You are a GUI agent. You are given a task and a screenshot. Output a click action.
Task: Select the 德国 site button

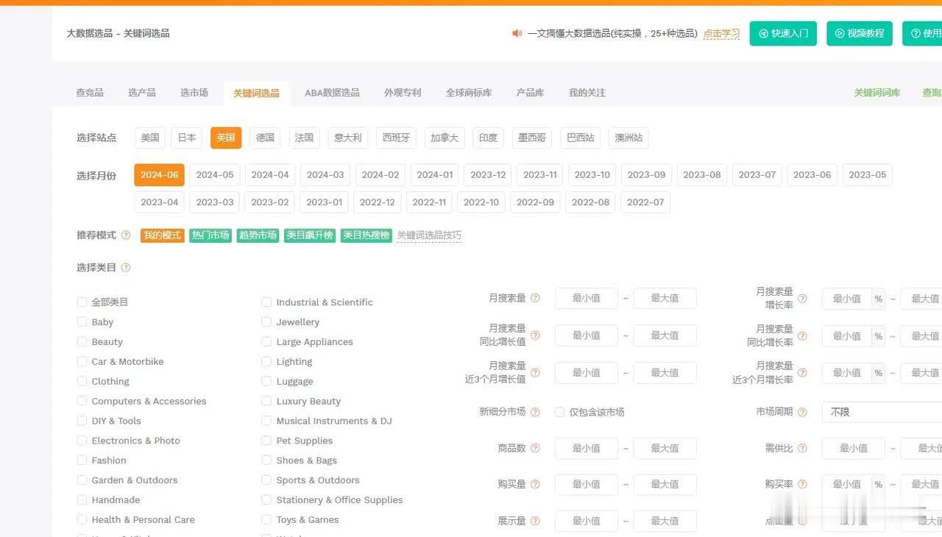pos(265,138)
